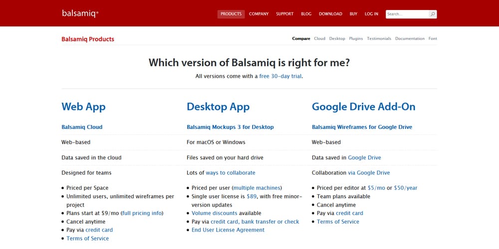
Task: Follow the via Google Drive collaboration link
Action: point(369,173)
